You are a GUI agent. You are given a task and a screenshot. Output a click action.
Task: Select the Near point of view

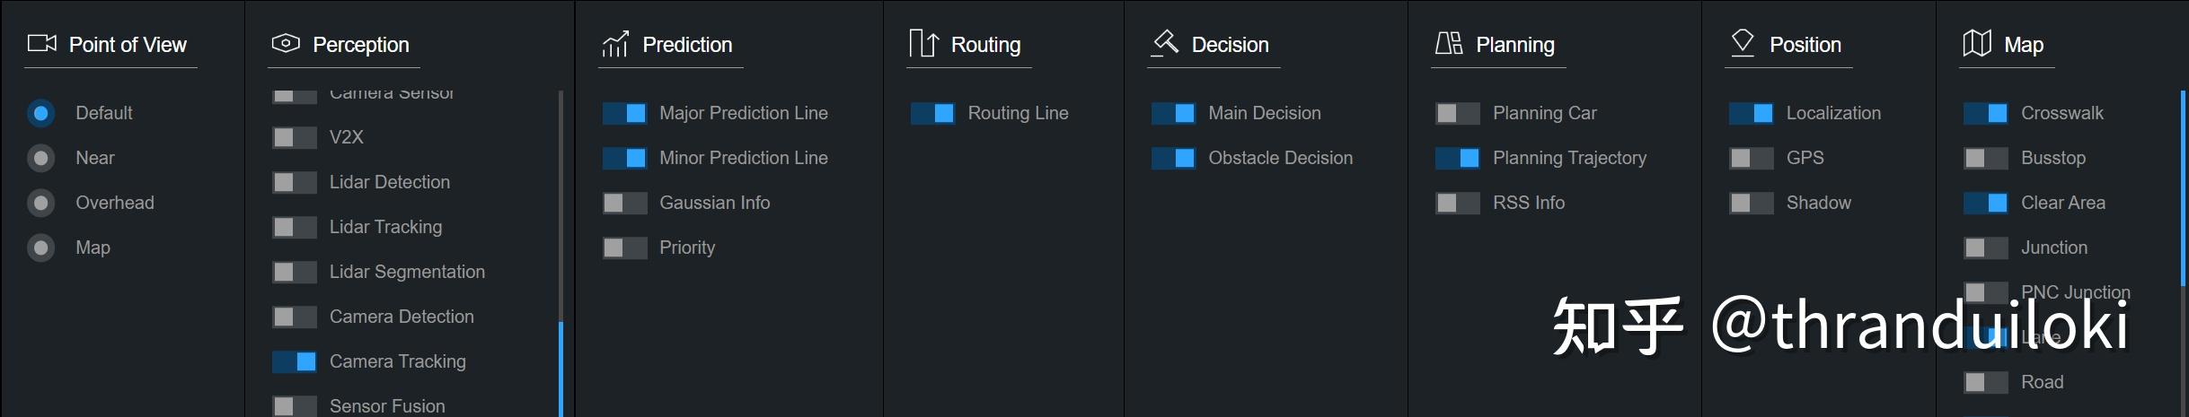pyautogui.click(x=40, y=158)
